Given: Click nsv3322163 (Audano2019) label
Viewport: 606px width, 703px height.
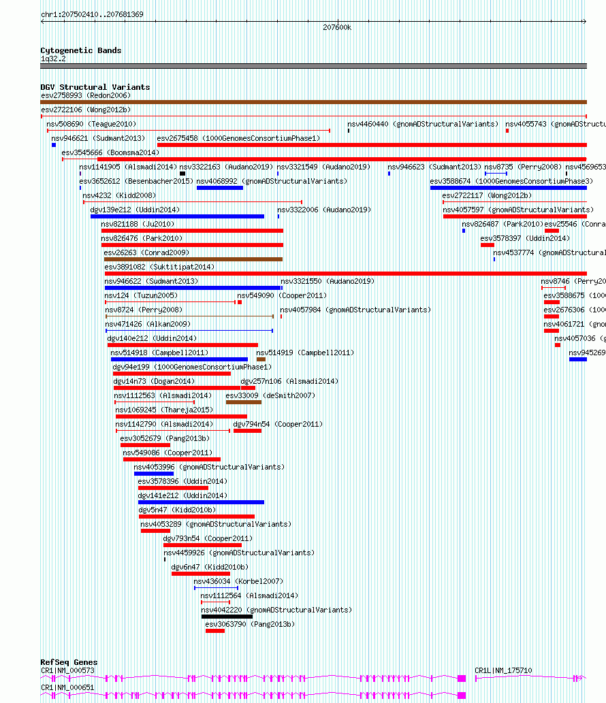Looking at the screenshot, I should tap(226, 167).
